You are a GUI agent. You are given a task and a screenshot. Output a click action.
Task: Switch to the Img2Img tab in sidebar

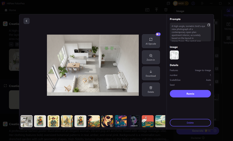coord(228,12)
